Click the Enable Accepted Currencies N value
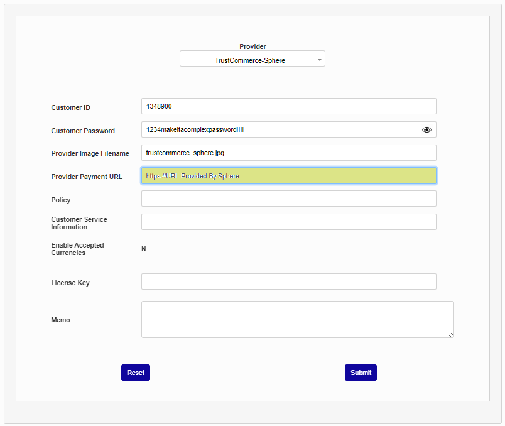Screen dimensions: 505x426 coord(144,249)
